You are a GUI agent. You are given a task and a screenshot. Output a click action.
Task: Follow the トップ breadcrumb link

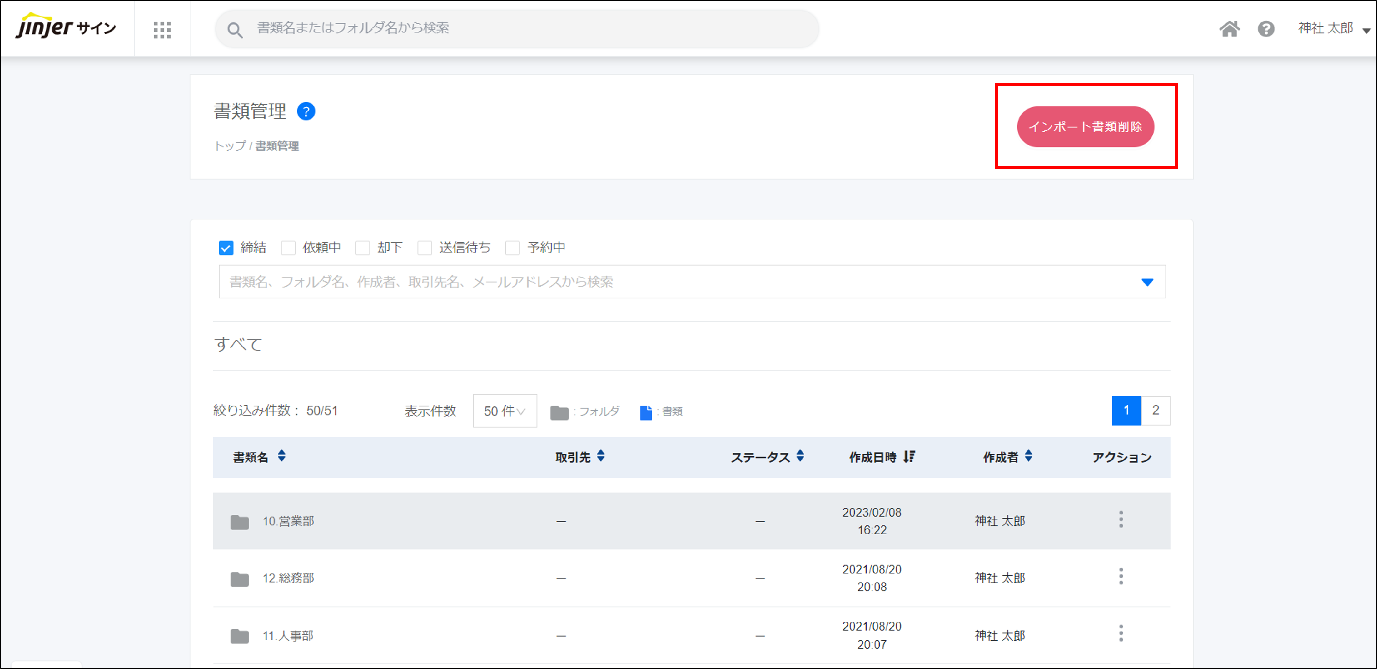pos(230,146)
